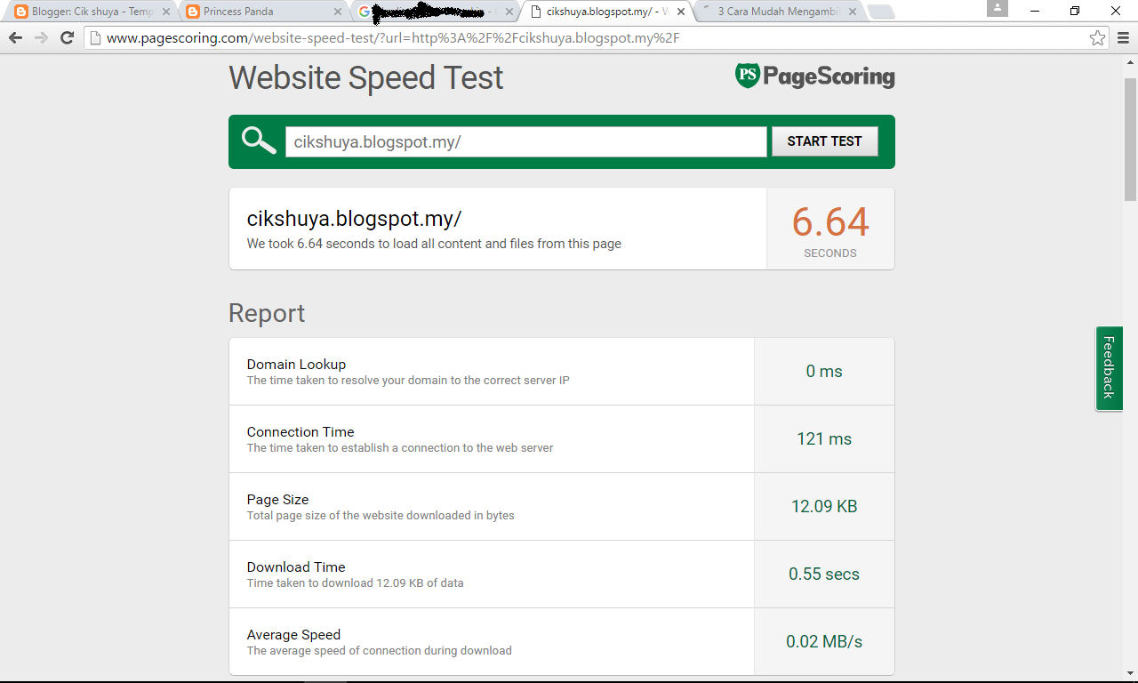
Task: Click the Chrome user profile icon
Action: (x=998, y=8)
